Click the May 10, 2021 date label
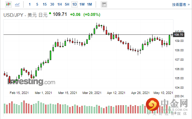The width and height of the screenshot is (192, 119). click(163, 93)
